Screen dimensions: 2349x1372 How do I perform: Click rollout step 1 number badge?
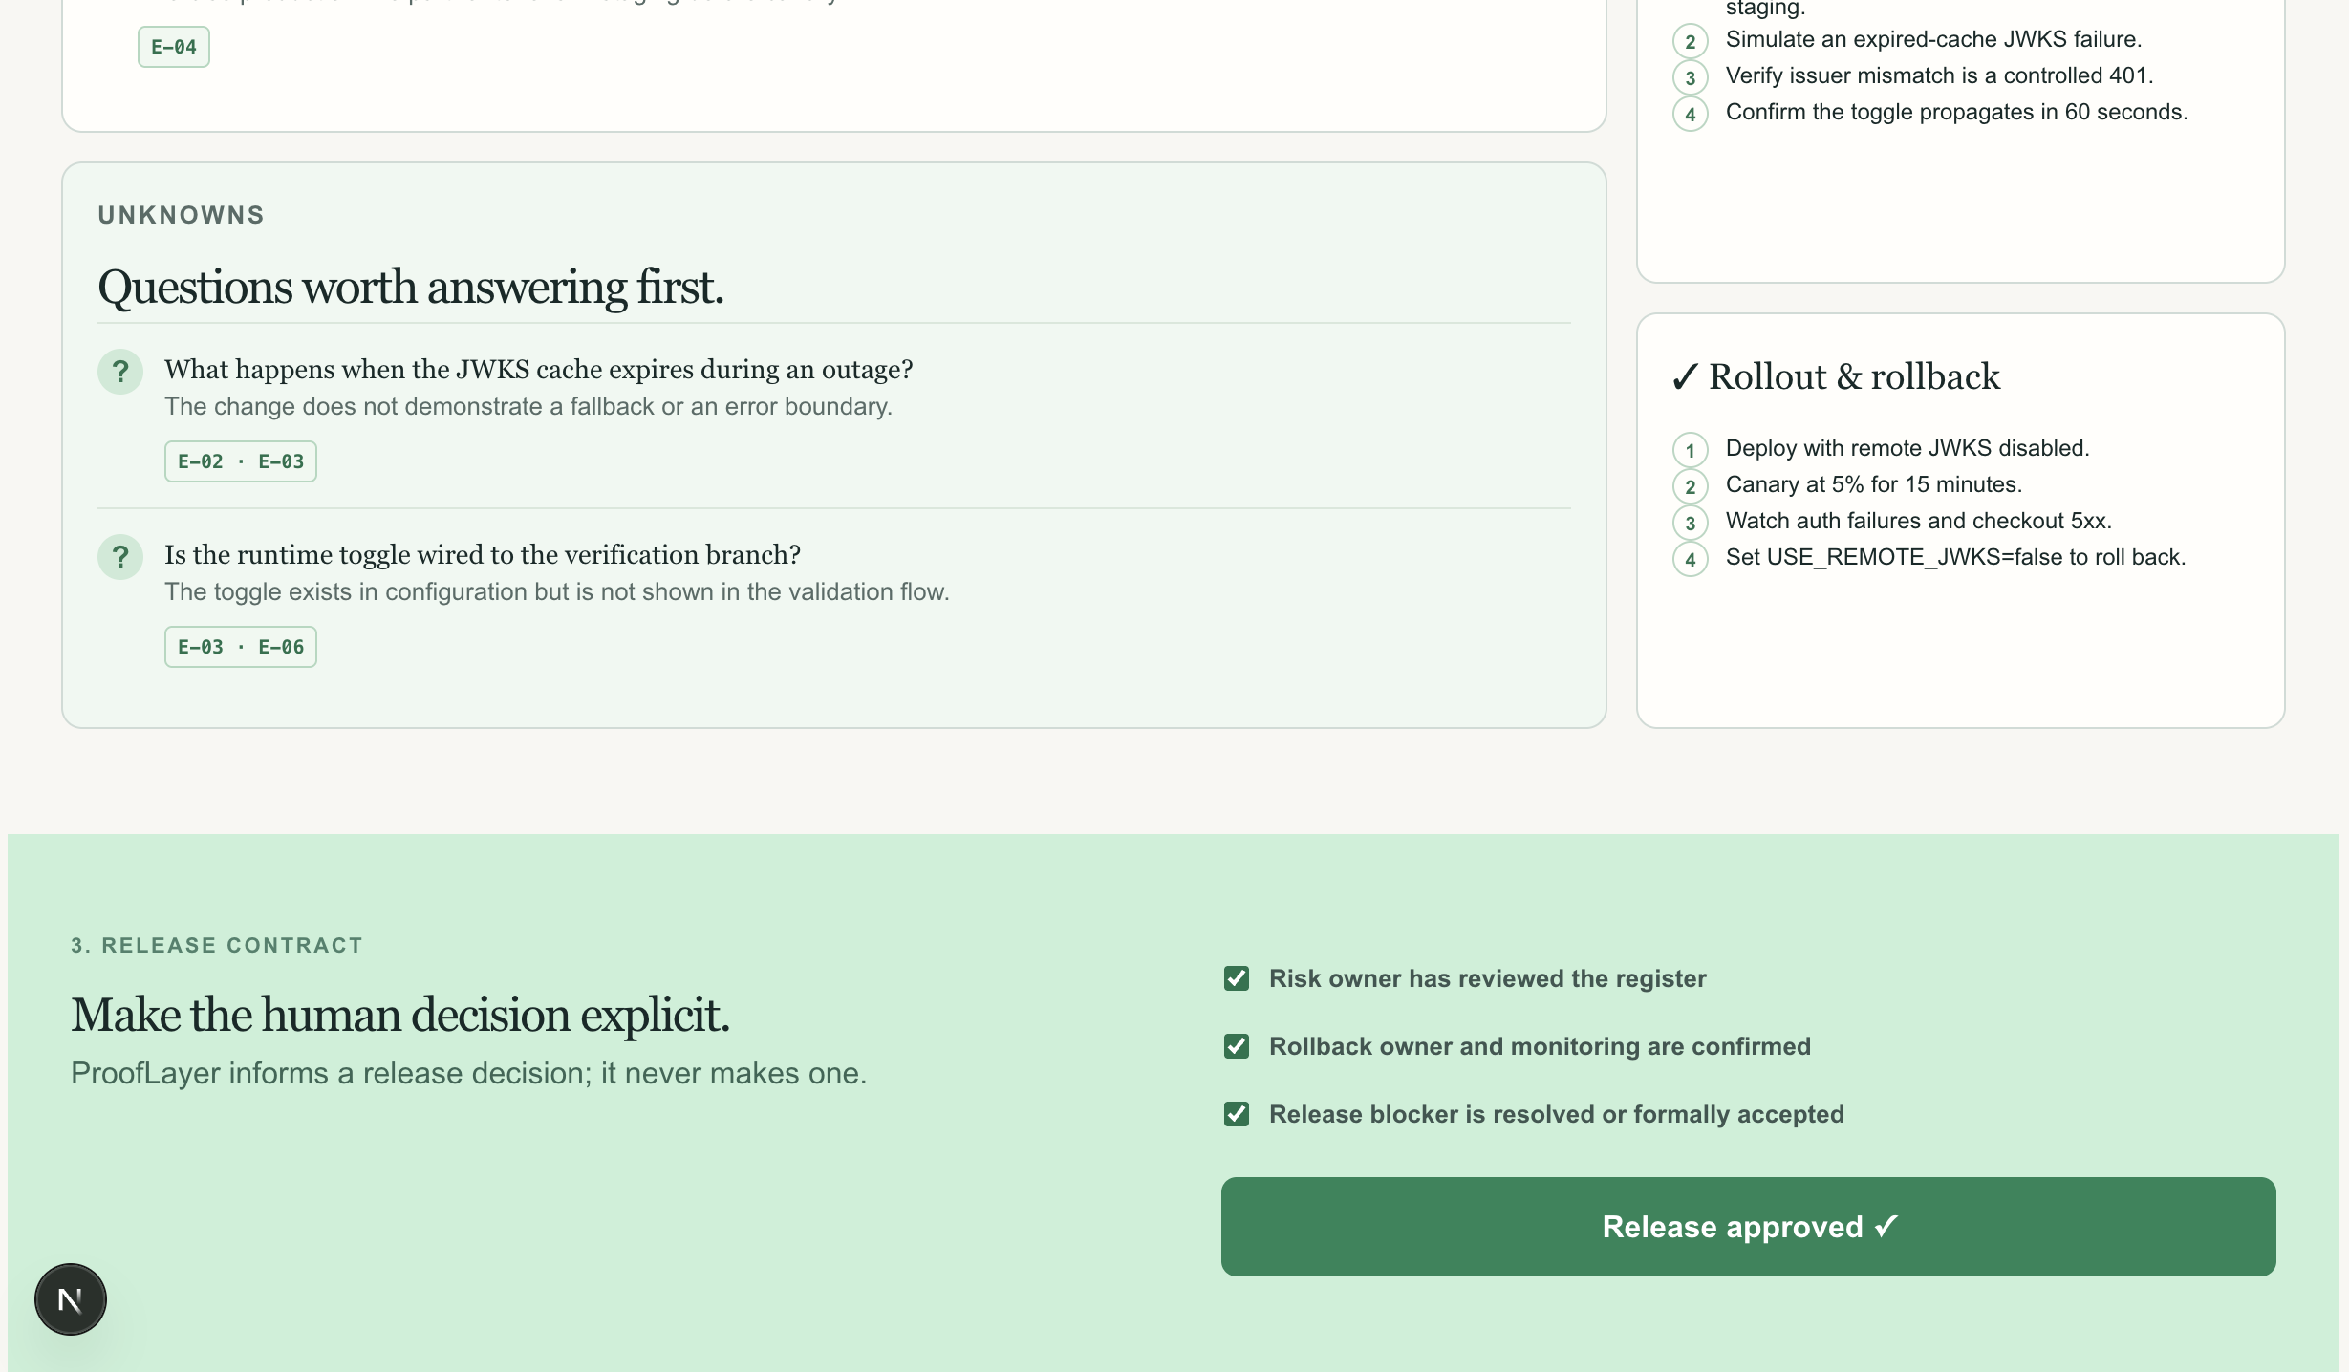(x=1690, y=450)
